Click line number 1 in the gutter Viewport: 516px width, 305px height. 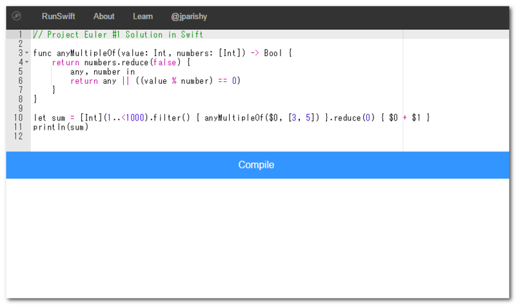pyautogui.click(x=21, y=34)
